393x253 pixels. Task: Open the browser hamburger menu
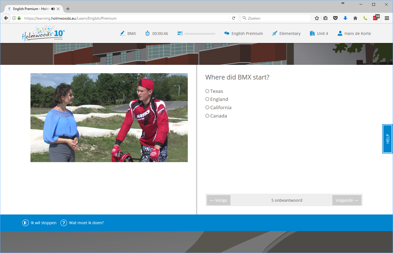(x=387, y=18)
